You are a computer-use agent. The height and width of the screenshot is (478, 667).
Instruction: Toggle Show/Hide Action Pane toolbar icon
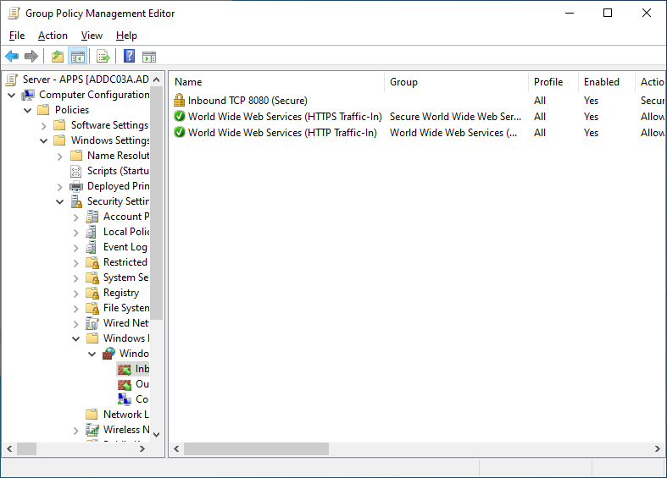[x=149, y=56]
